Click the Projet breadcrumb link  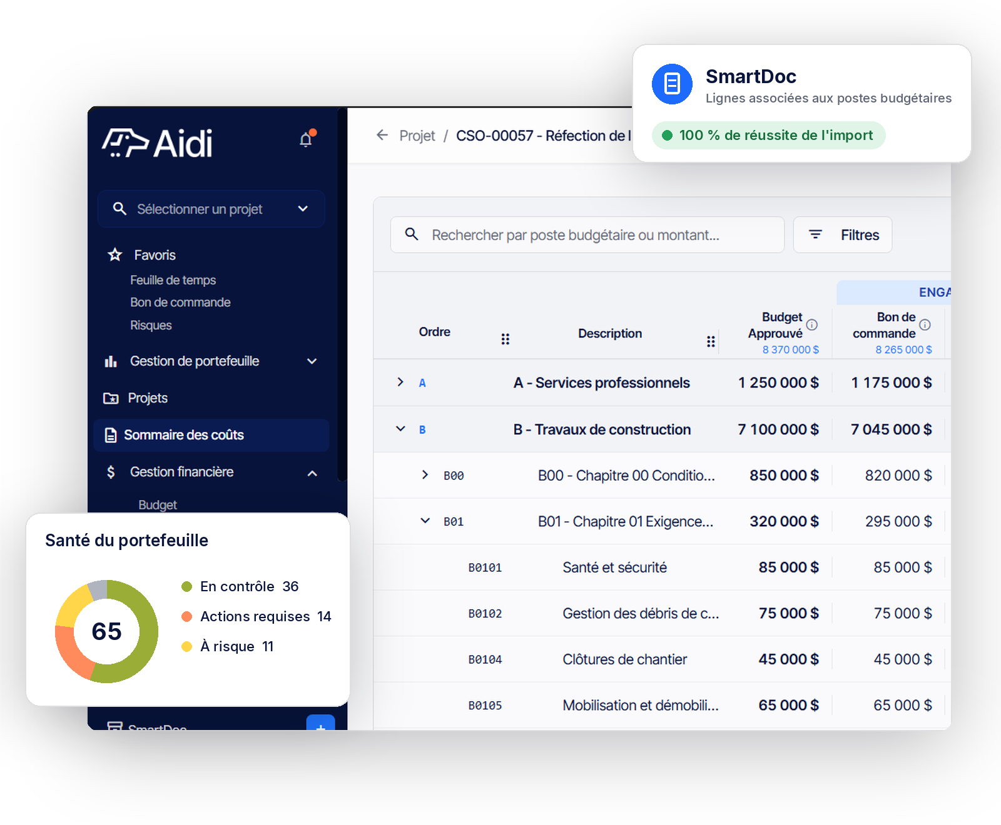417,136
